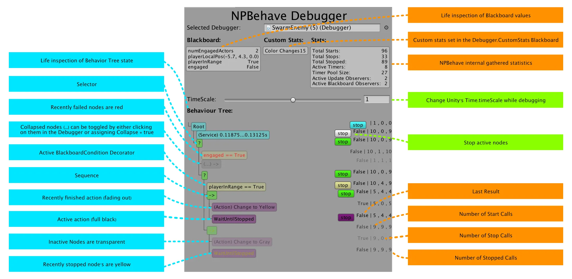Viewport: 572px width, 279px height.
Task: Click the 'Active Update Observers:' stat row
Action: click(350, 78)
